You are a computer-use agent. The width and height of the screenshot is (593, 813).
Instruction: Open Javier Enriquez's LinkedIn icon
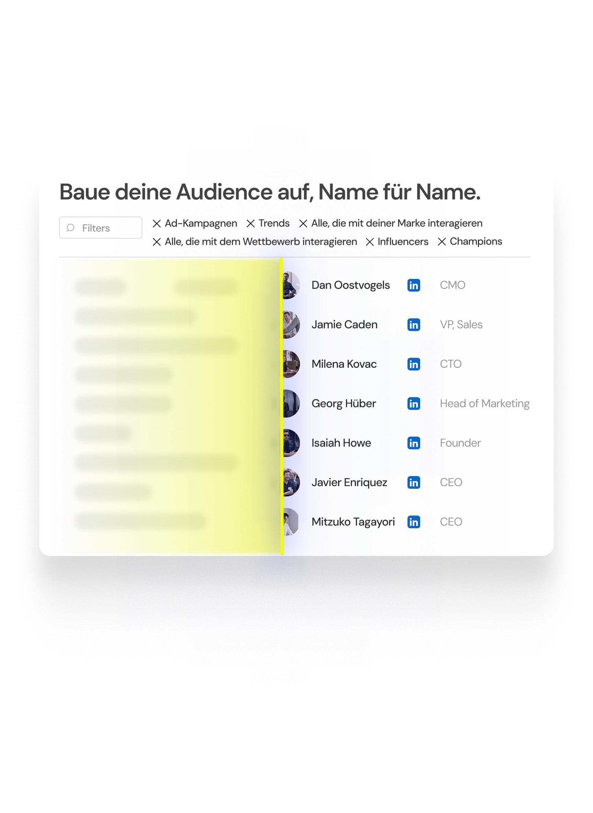coord(414,483)
